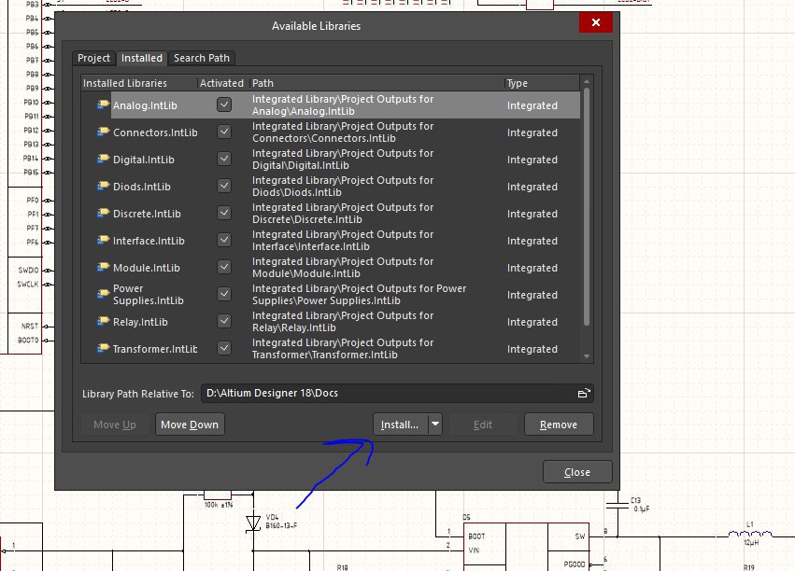
Task: Click the Connectors.IntLib library icon
Action: point(103,132)
